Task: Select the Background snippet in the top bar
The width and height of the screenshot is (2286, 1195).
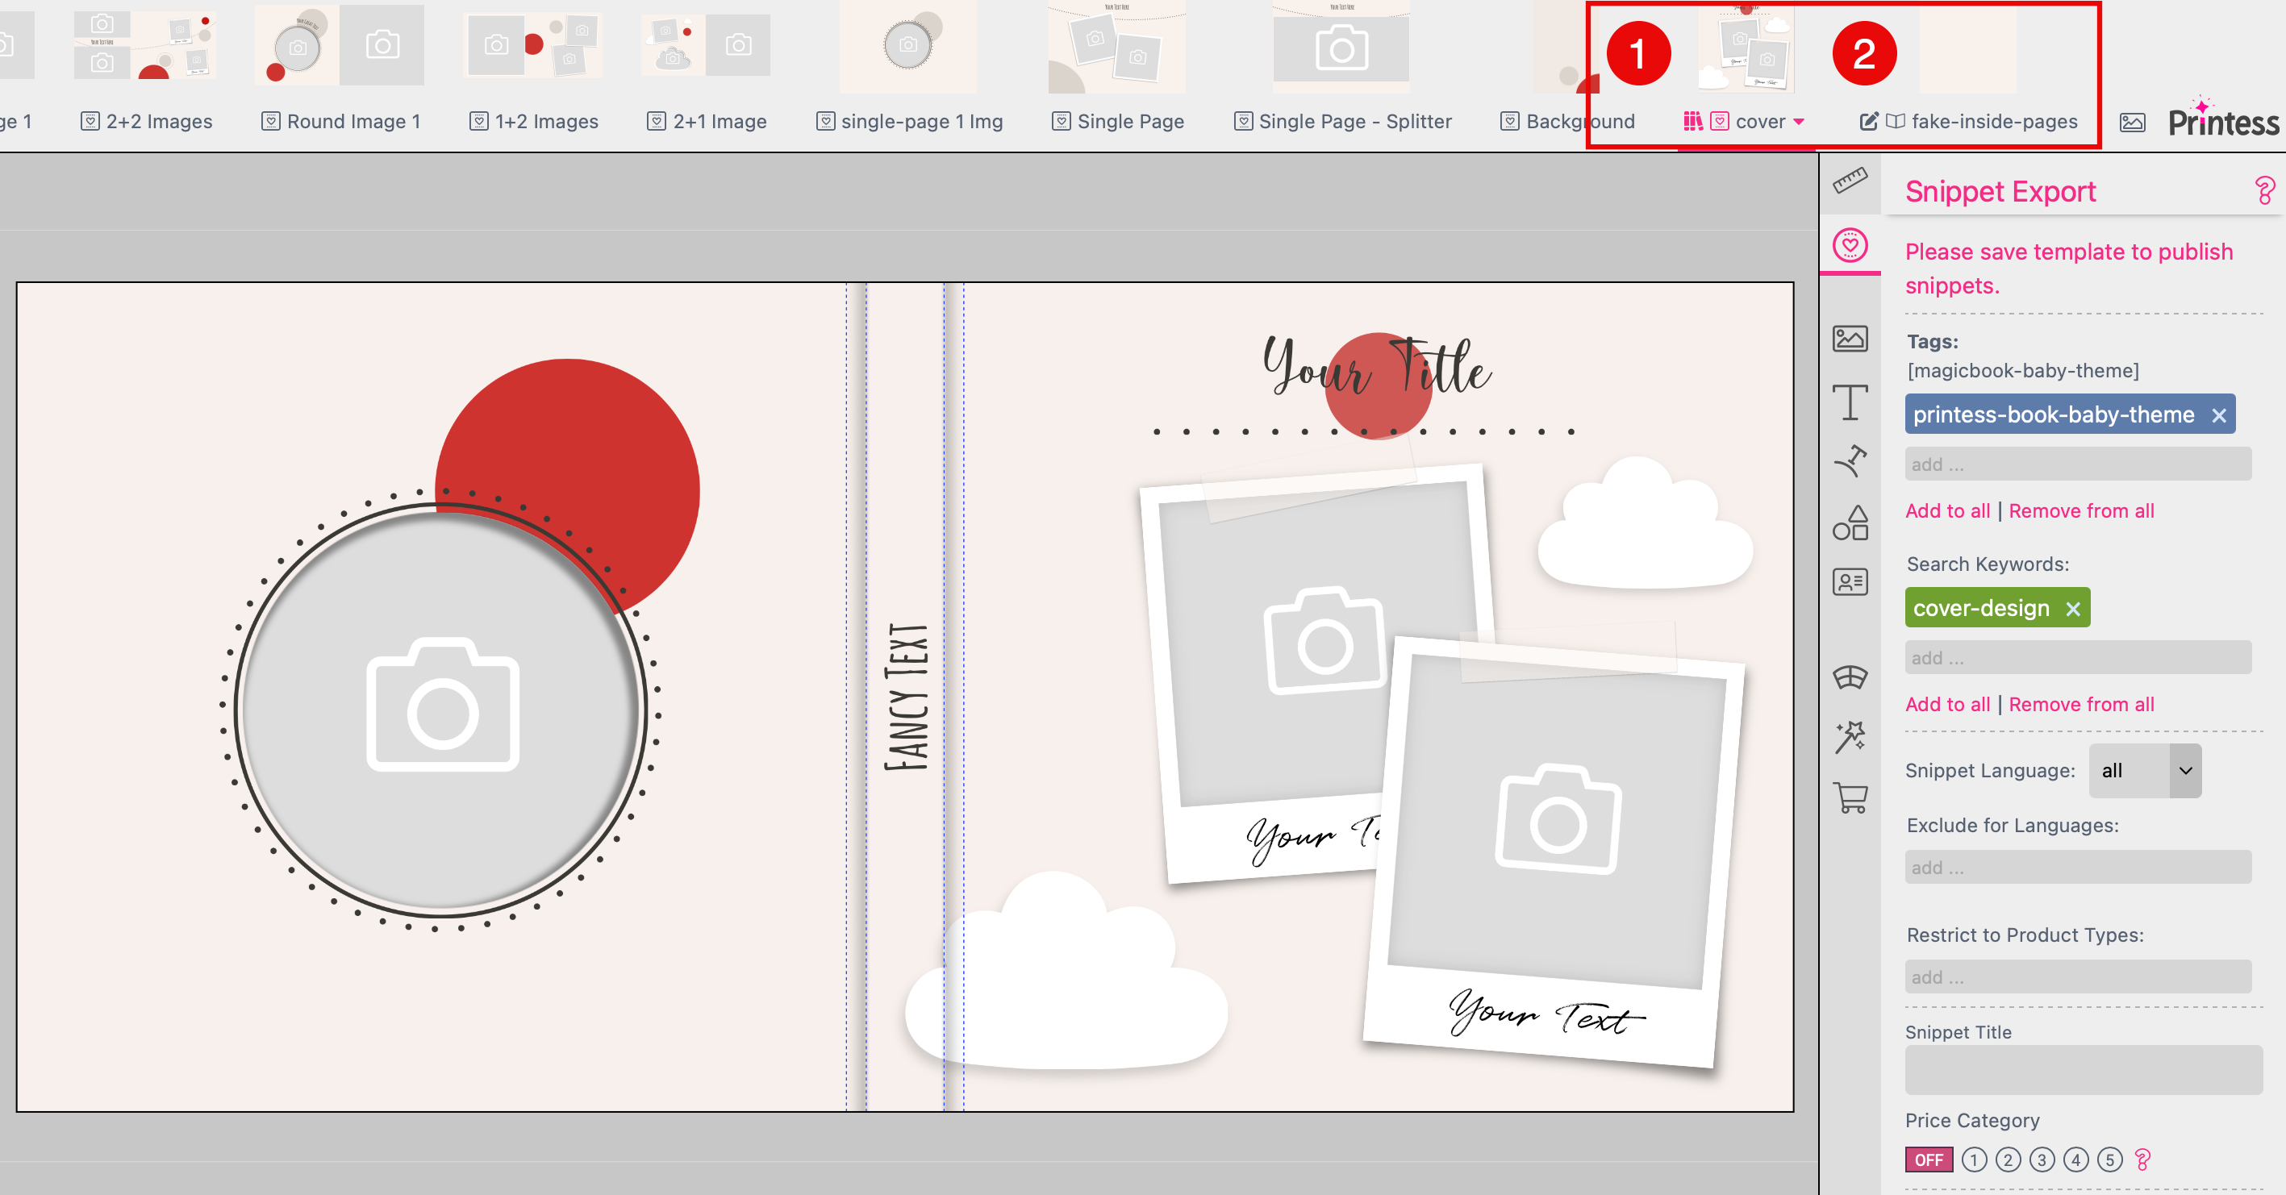Action: point(1579,121)
